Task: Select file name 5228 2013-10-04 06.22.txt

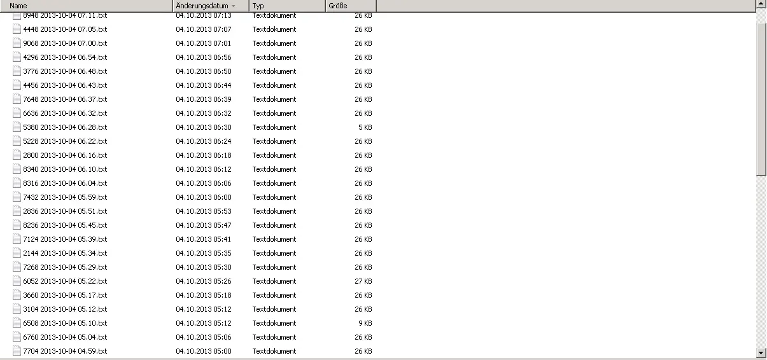Action: (65, 141)
